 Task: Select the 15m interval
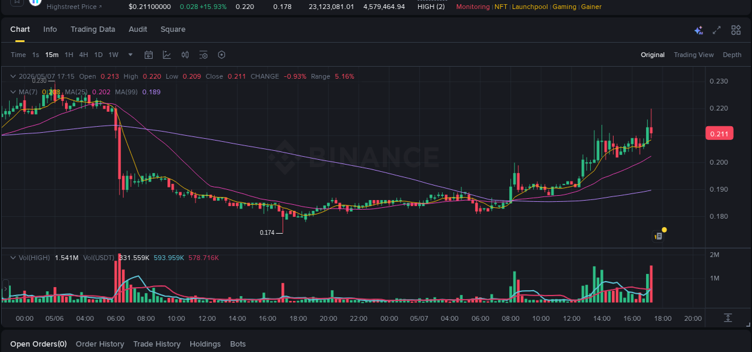52,55
